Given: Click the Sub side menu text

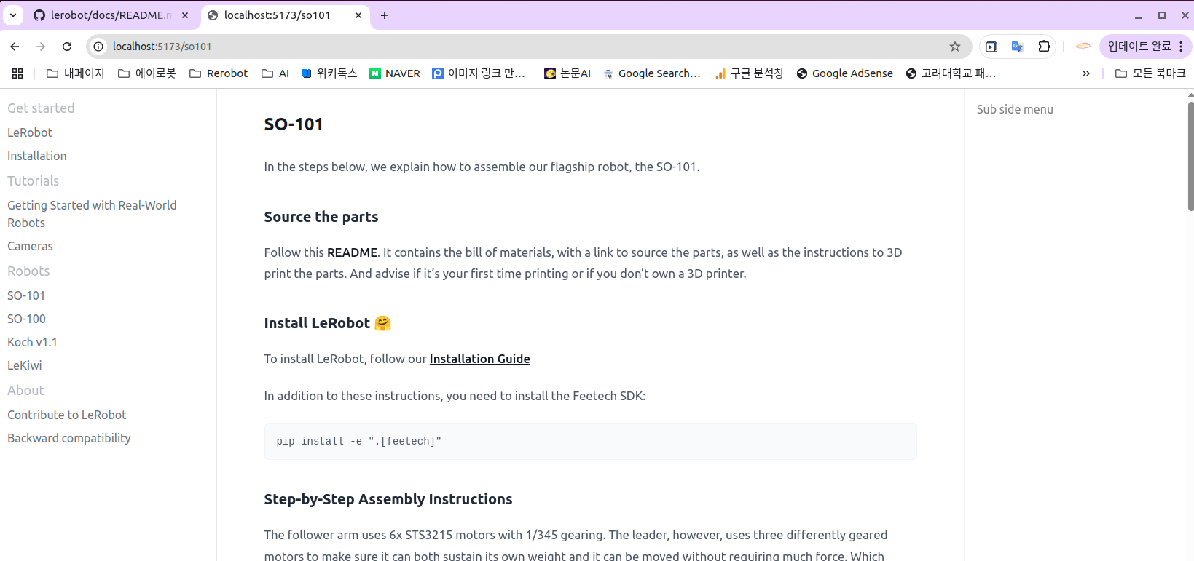Looking at the screenshot, I should pyautogui.click(x=1015, y=109).
